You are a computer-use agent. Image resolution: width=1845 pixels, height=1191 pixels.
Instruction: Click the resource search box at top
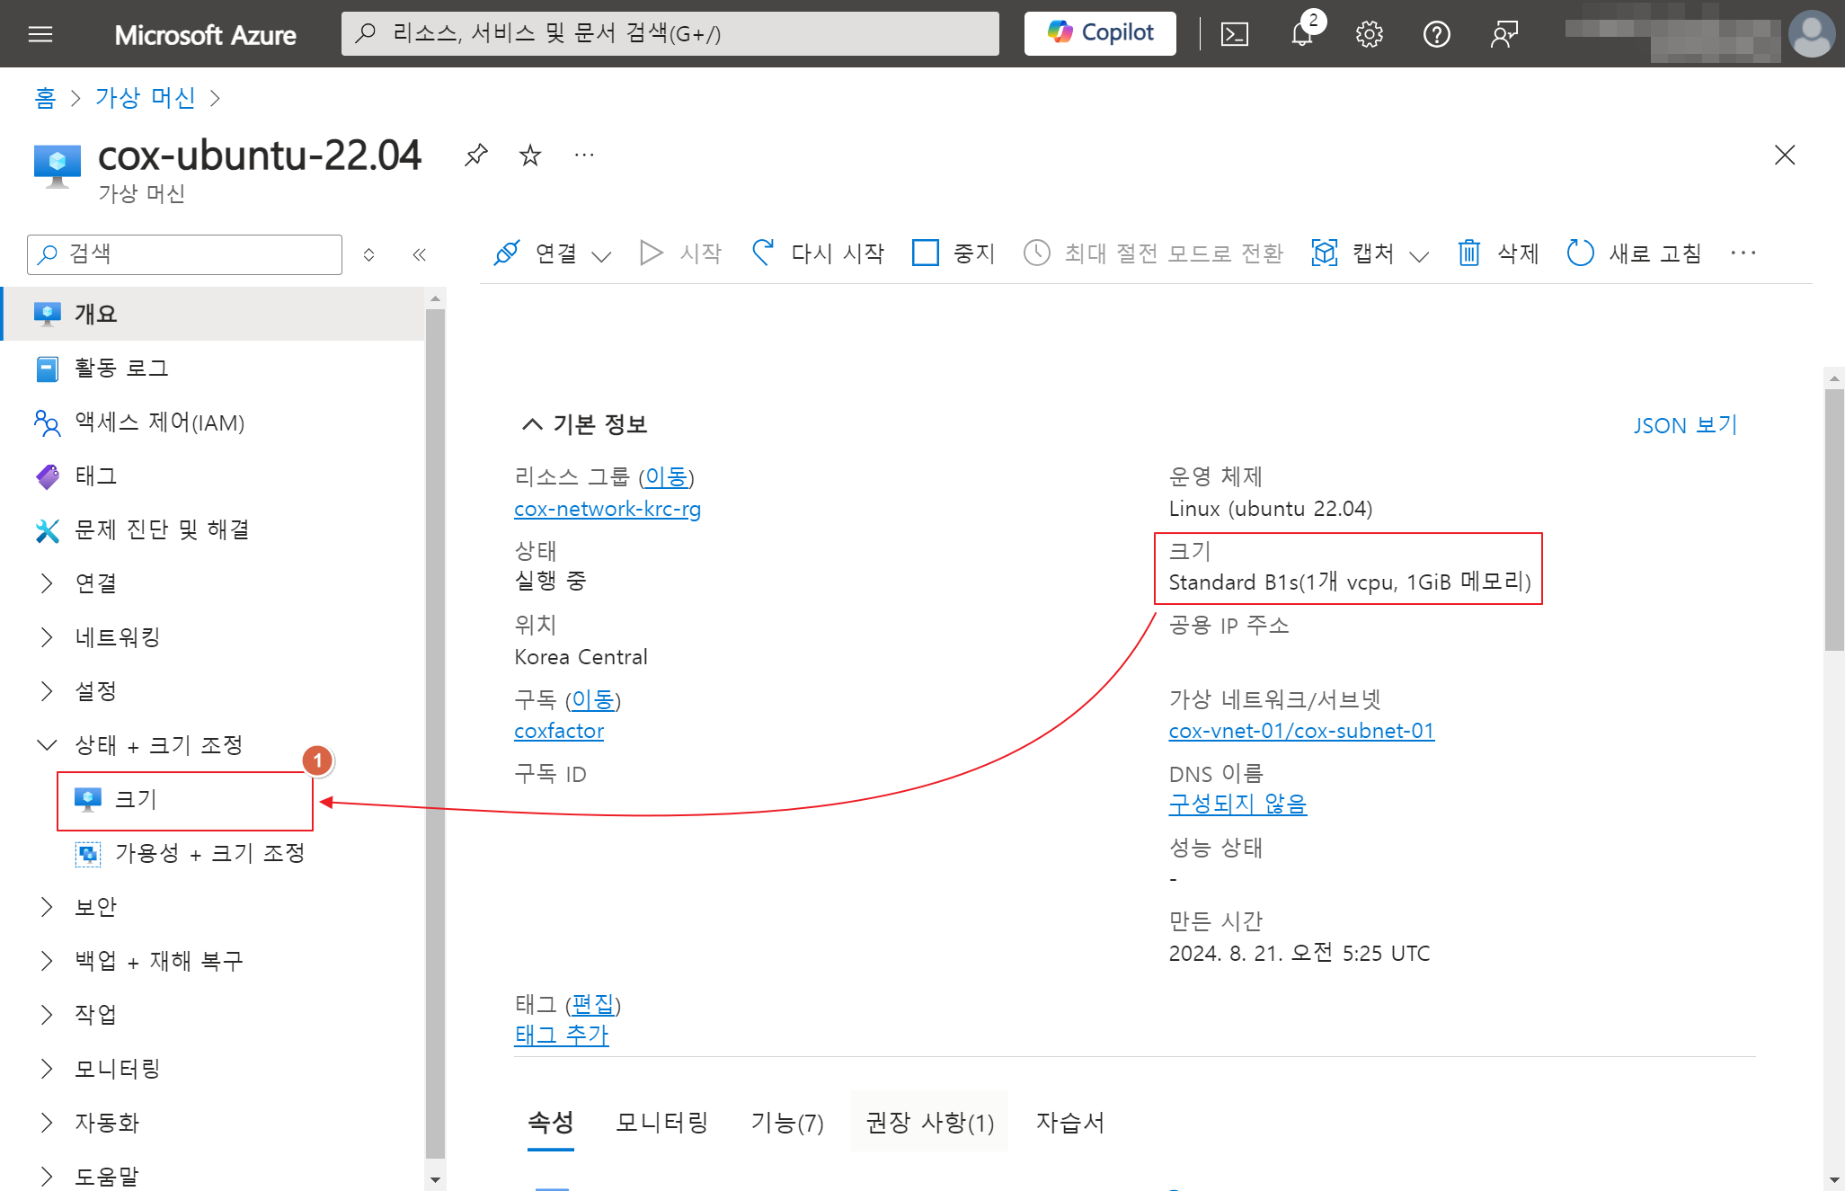click(x=670, y=34)
